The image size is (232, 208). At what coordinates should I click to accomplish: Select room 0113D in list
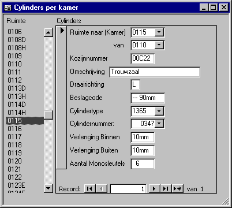[x=25, y=88]
